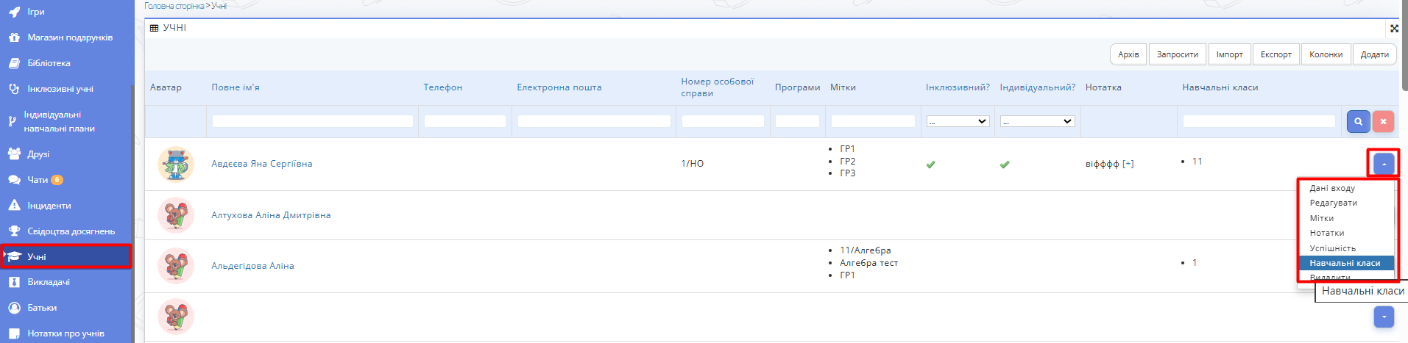Expand the actions dropdown in bottom row

[x=1384, y=317]
